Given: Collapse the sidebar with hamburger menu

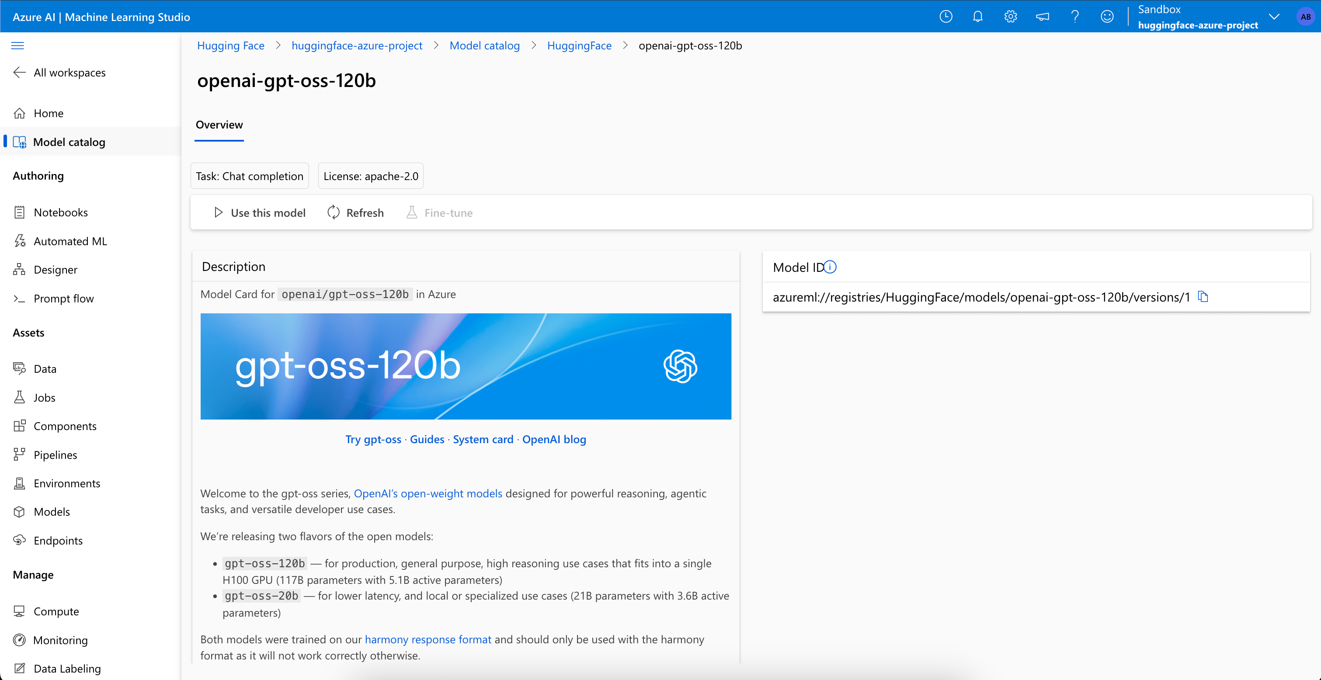Looking at the screenshot, I should [x=17, y=45].
